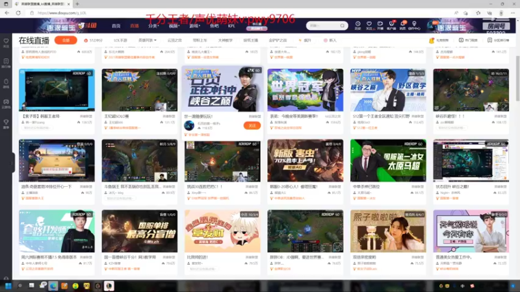This screenshot has height=292, width=520.
Task: Open a new browser tab
Action: (77, 4)
